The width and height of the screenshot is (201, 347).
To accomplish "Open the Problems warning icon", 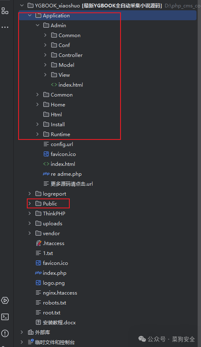I will tap(5, 333).
